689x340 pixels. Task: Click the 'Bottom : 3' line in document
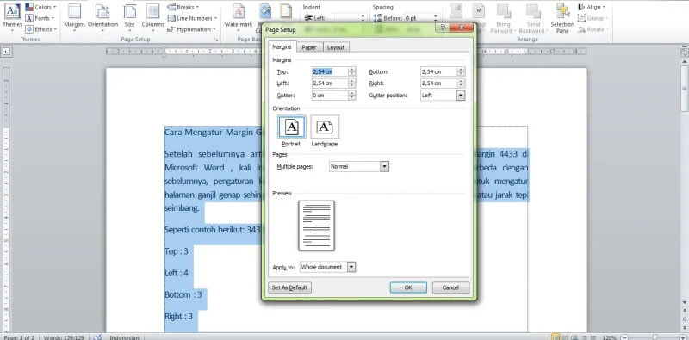[x=183, y=294]
